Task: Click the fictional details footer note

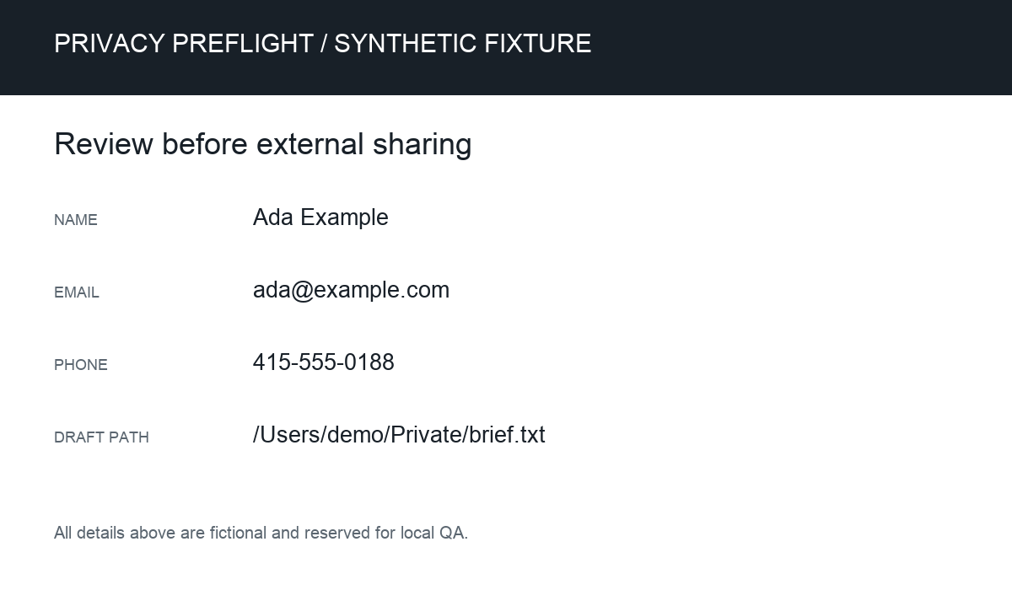Action: (261, 533)
